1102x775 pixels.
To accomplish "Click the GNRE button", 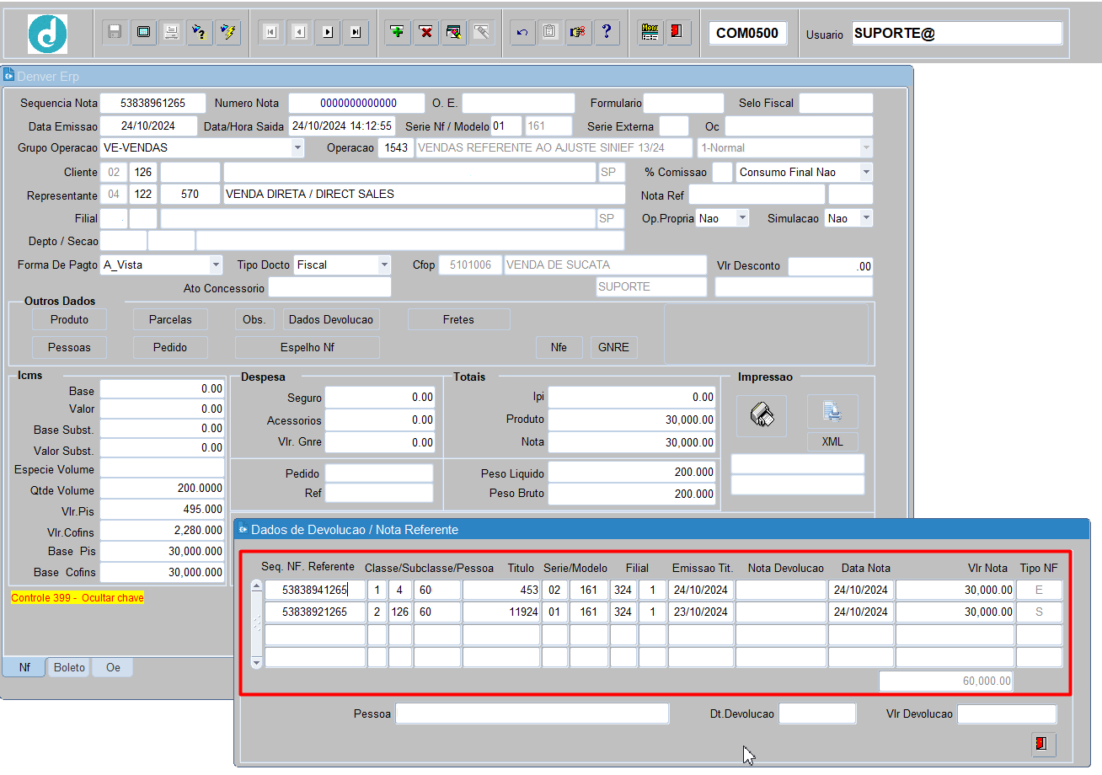I will tap(613, 347).
